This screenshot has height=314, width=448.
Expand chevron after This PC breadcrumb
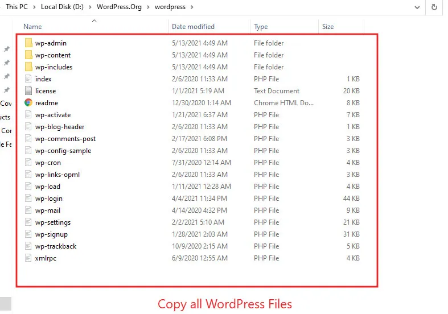(x=34, y=7)
